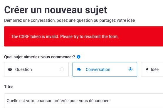Image resolution: width=163 pixels, height=108 pixels.
Task: Select the Conversation radio button
Action: coord(130,69)
